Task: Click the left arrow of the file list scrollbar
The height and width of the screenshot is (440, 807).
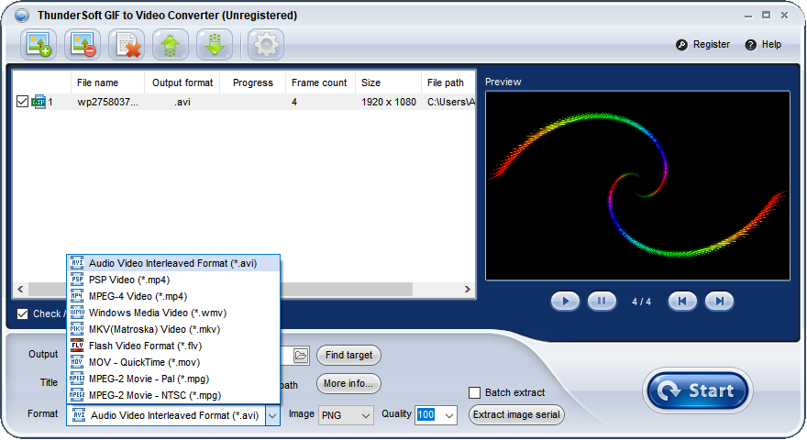Action: [x=20, y=290]
